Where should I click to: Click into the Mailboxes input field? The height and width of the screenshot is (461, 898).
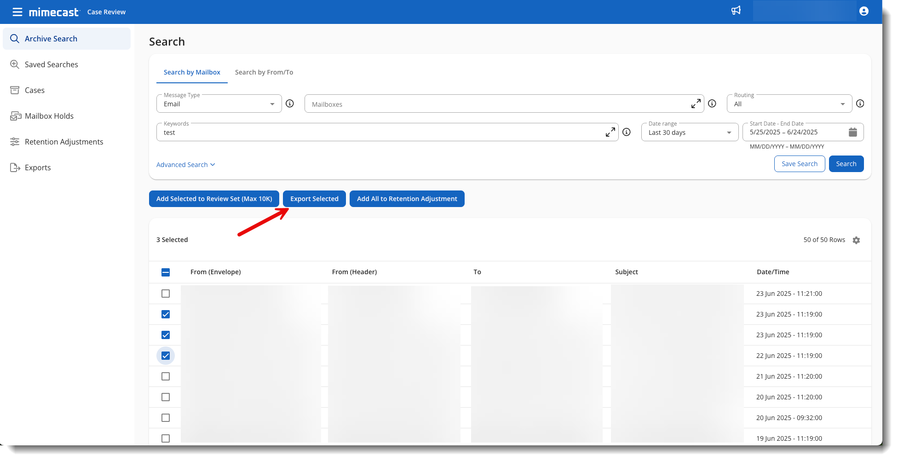(x=497, y=104)
